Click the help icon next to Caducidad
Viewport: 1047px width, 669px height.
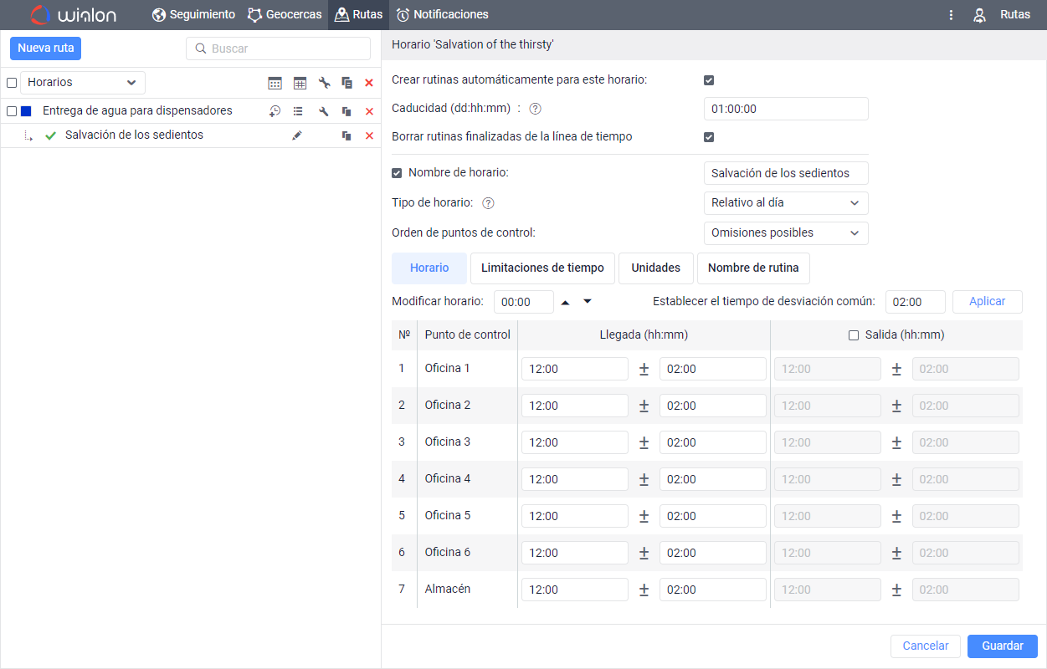point(536,109)
